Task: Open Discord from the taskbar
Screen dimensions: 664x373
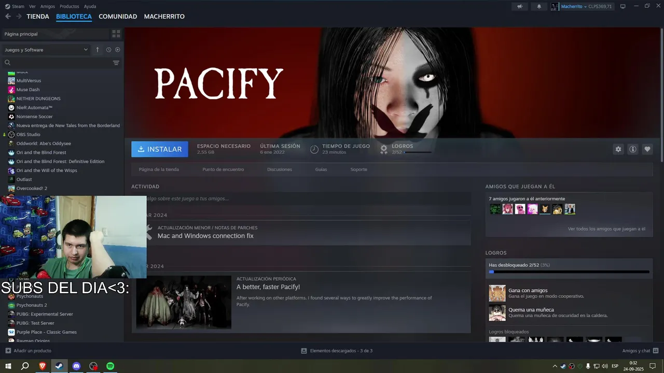Action: [x=76, y=366]
